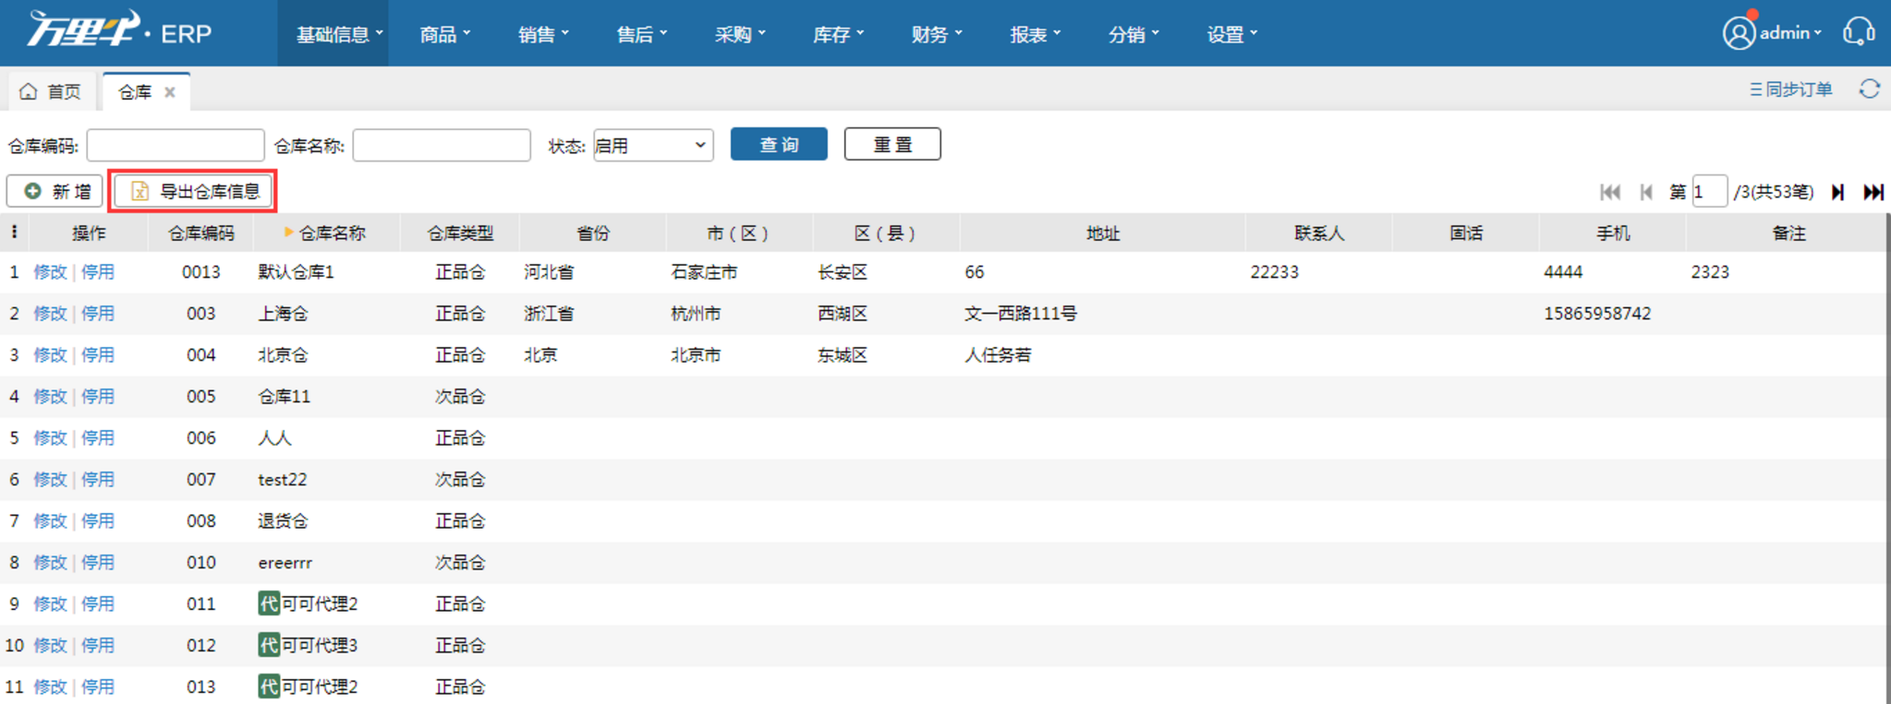Select the phone number 15865958742
The image size is (1891, 704).
point(1597,314)
